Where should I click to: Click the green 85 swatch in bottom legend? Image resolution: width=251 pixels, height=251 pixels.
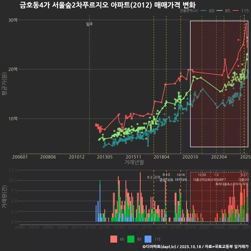click(130, 239)
